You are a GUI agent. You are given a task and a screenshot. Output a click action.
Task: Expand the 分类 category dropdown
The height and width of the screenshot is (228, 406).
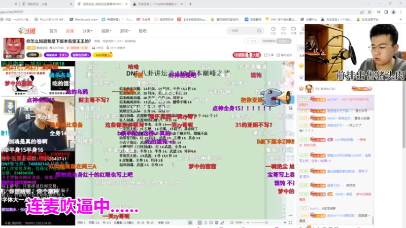tap(87, 31)
